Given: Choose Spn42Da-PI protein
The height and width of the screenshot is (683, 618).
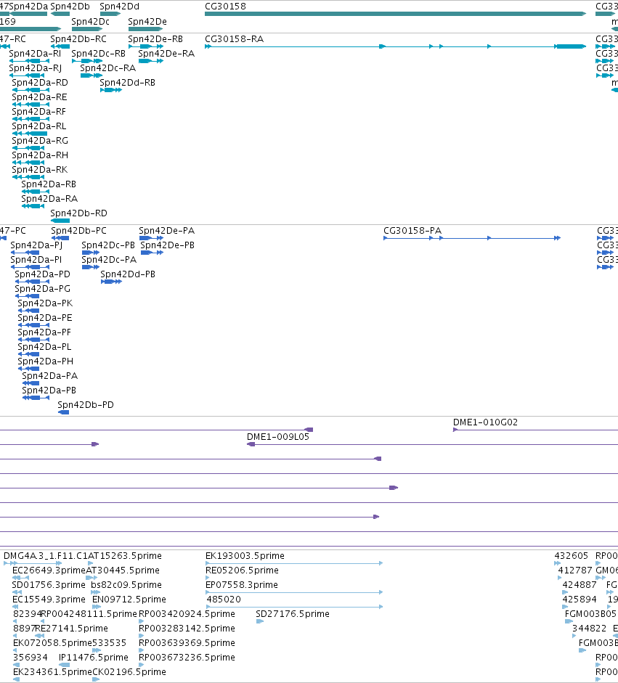Looking at the screenshot, I should (x=36, y=260).
